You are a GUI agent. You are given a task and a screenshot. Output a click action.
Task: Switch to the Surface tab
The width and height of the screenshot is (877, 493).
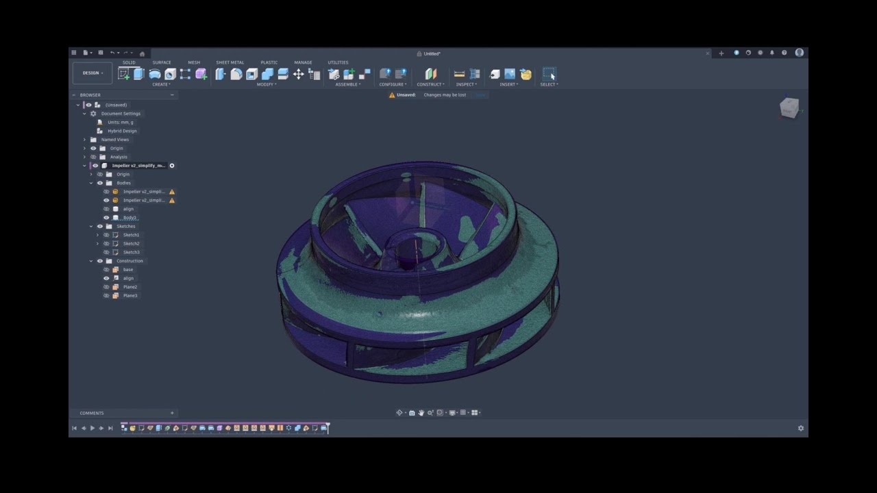pyautogui.click(x=162, y=62)
